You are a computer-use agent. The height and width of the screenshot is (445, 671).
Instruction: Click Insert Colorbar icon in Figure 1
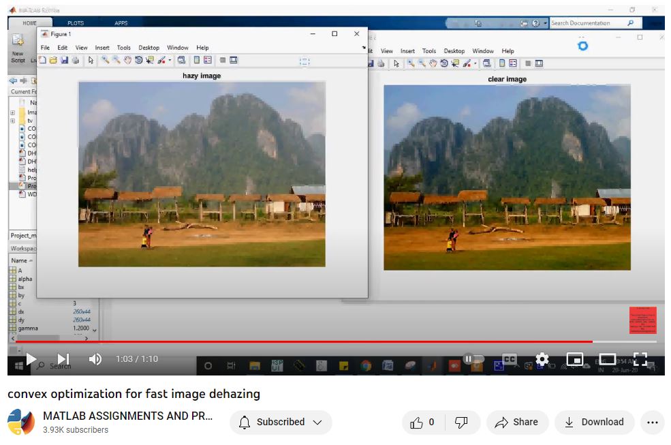pyautogui.click(x=197, y=61)
